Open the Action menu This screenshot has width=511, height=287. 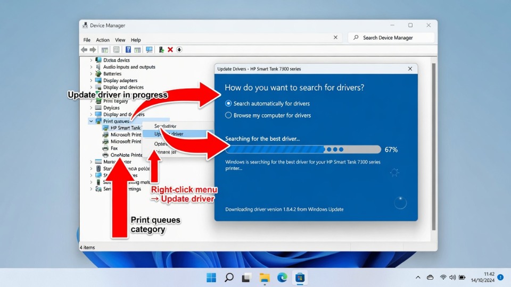[103, 40]
